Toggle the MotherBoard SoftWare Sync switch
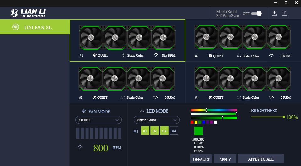 coord(257,14)
